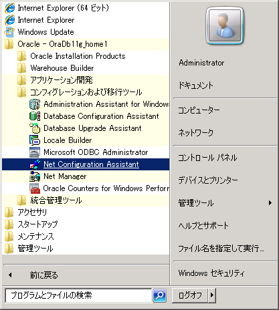
Task: Open Microsoft ODBC Administrator icon
Action: tap(35, 152)
